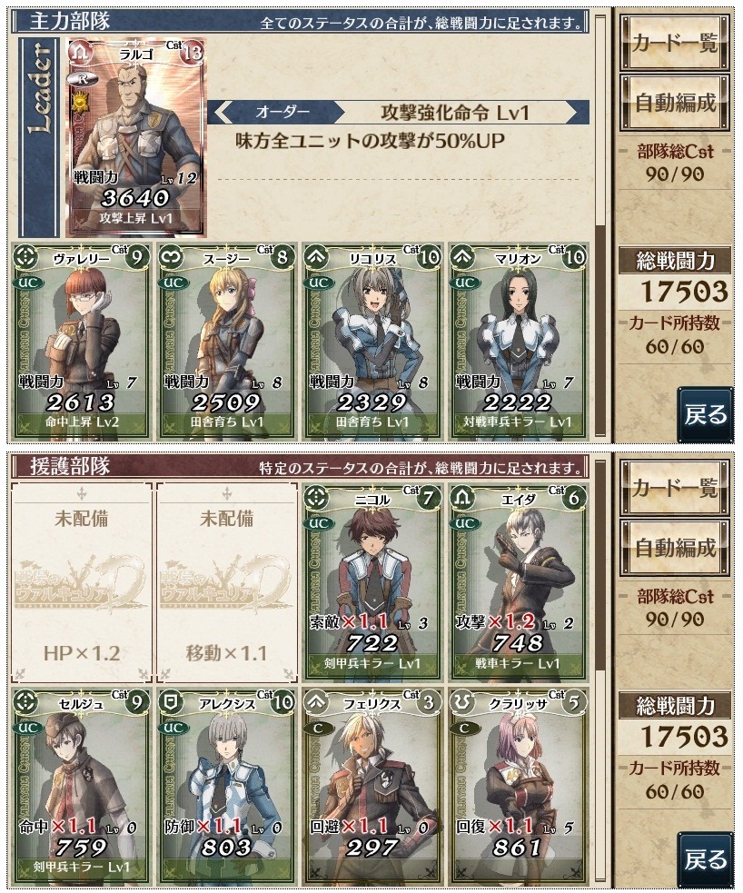The height and width of the screenshot is (893, 743).
Task: Select the previous order with left arrow
Action: pyautogui.click(x=223, y=113)
